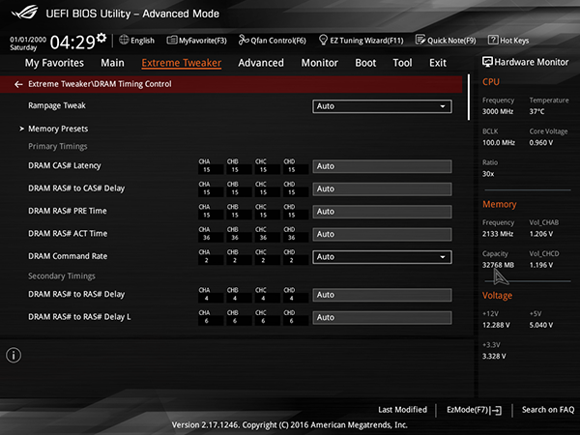Screen dimensions: 580x435
Task: Click the settings list scrollbar
Action: click(469, 98)
